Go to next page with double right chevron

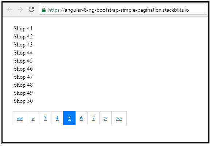105,118
